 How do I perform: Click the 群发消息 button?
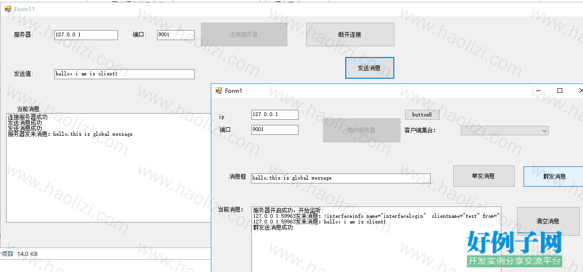coord(554,176)
